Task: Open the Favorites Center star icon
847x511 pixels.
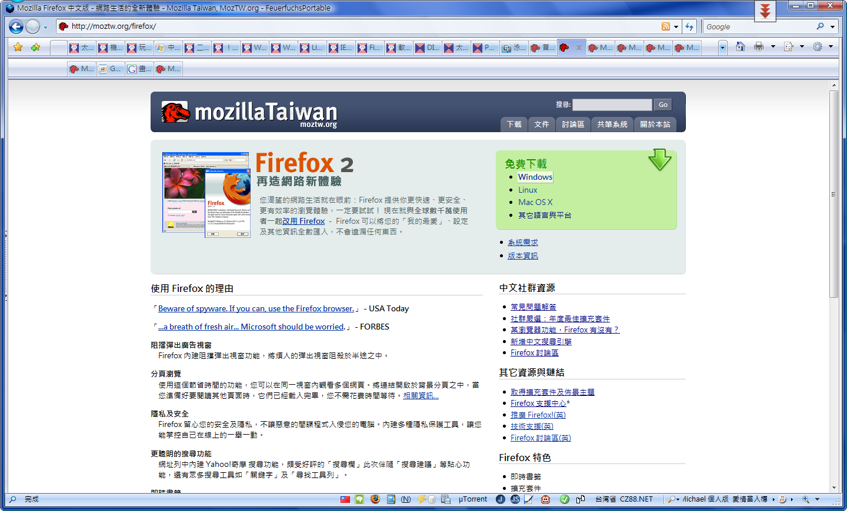Action: 18,47
